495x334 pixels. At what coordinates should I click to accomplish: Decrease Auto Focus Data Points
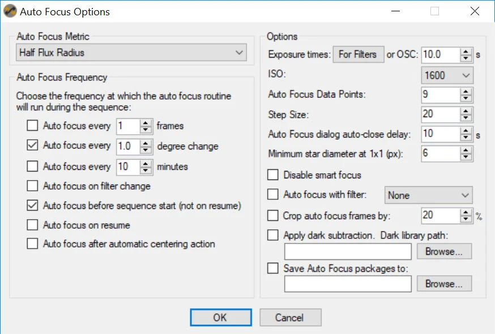pyautogui.click(x=466, y=98)
